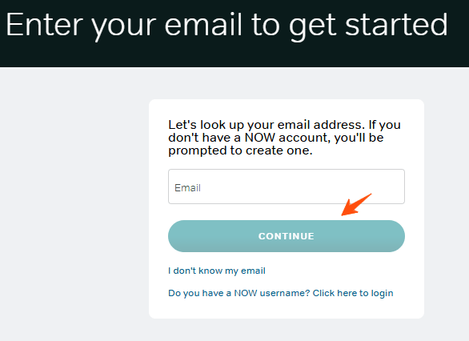Open the NOW username login link
Image resolution: width=469 pixels, height=341 pixels.
(x=281, y=293)
